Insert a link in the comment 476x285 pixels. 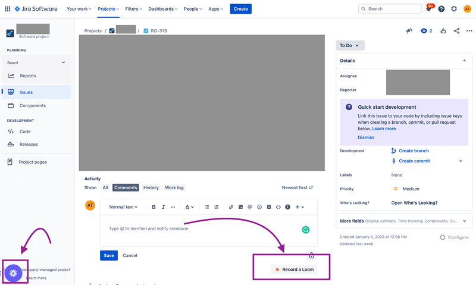tap(231, 207)
